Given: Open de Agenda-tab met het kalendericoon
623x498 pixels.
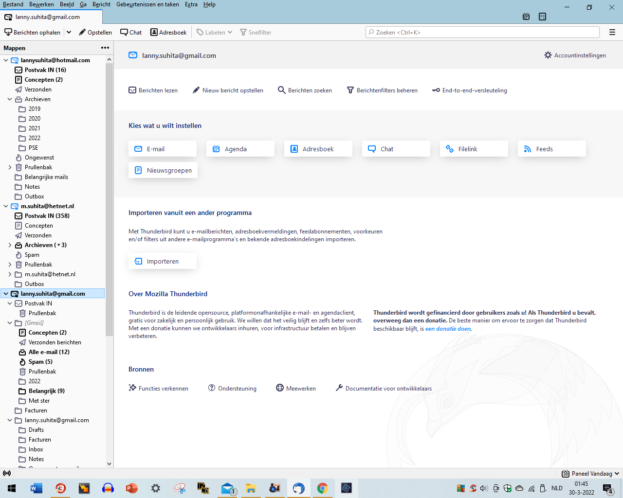Looking at the screenshot, I should pos(526,16).
